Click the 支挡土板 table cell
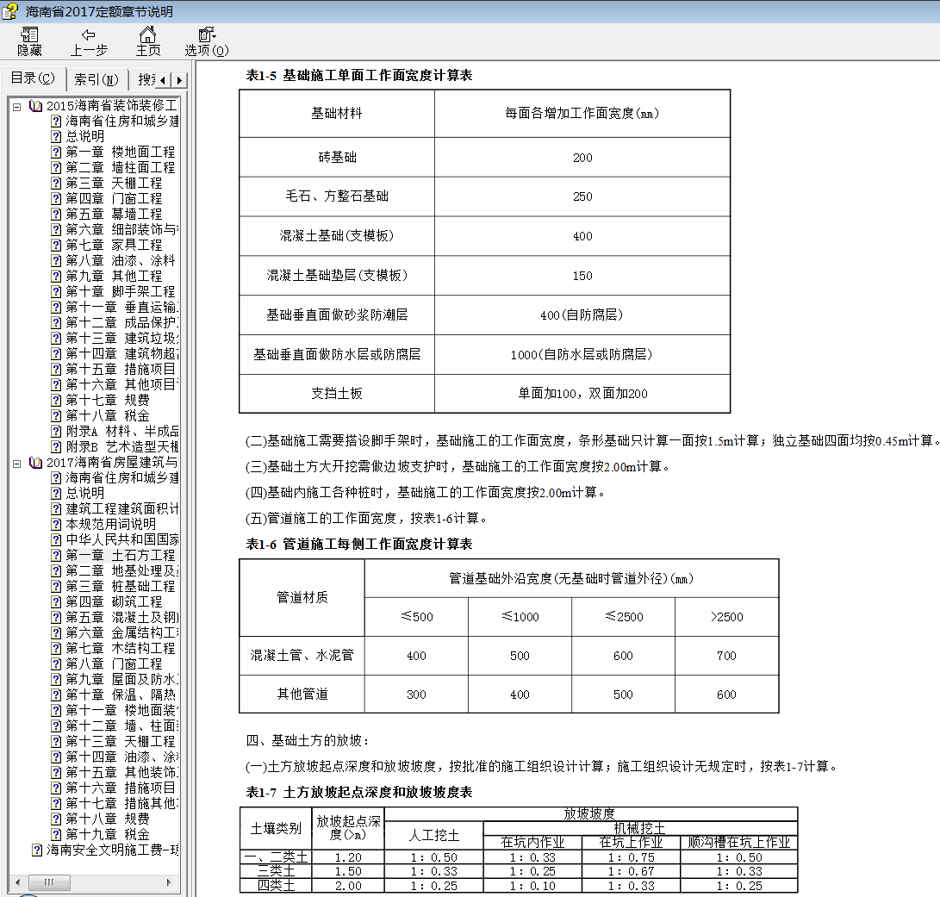The image size is (940, 897). pyautogui.click(x=337, y=394)
